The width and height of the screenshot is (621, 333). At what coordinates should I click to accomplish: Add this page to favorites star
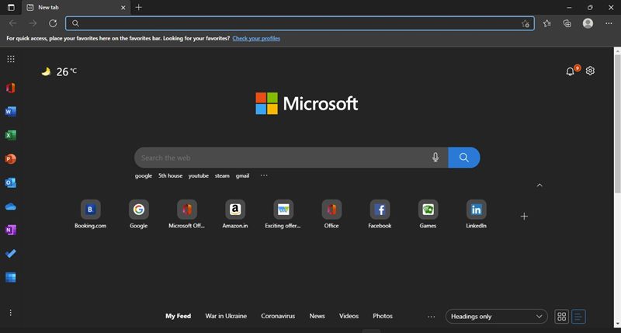pyautogui.click(x=526, y=24)
